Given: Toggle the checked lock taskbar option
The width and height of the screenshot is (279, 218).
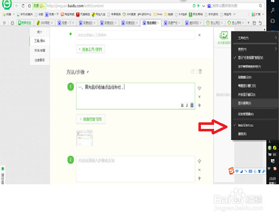Looking at the screenshot, I should 255,125.
